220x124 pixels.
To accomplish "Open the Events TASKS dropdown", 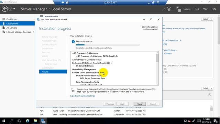I will click(207, 88).
